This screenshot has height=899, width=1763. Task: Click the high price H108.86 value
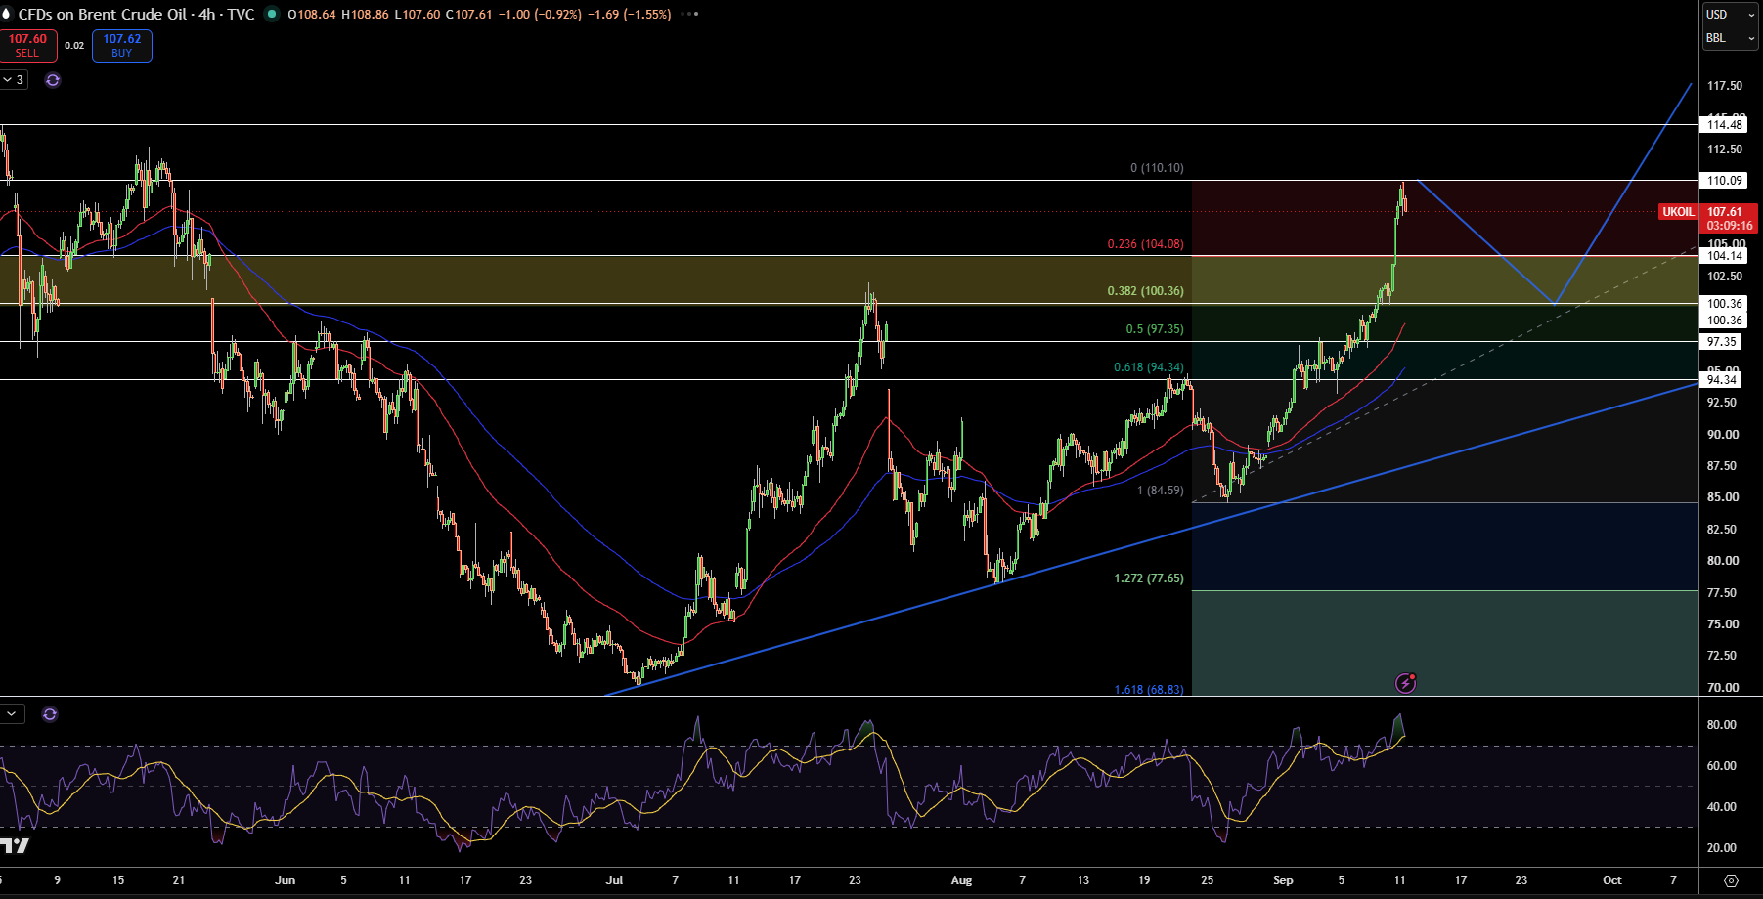point(365,15)
